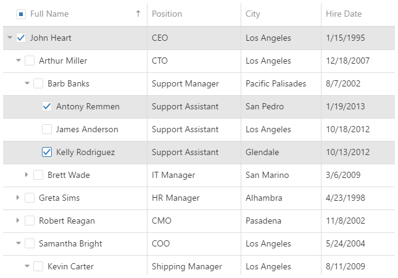The height and width of the screenshot is (278, 398).
Task: Sort by the Hire Date column header
Action: (344, 14)
